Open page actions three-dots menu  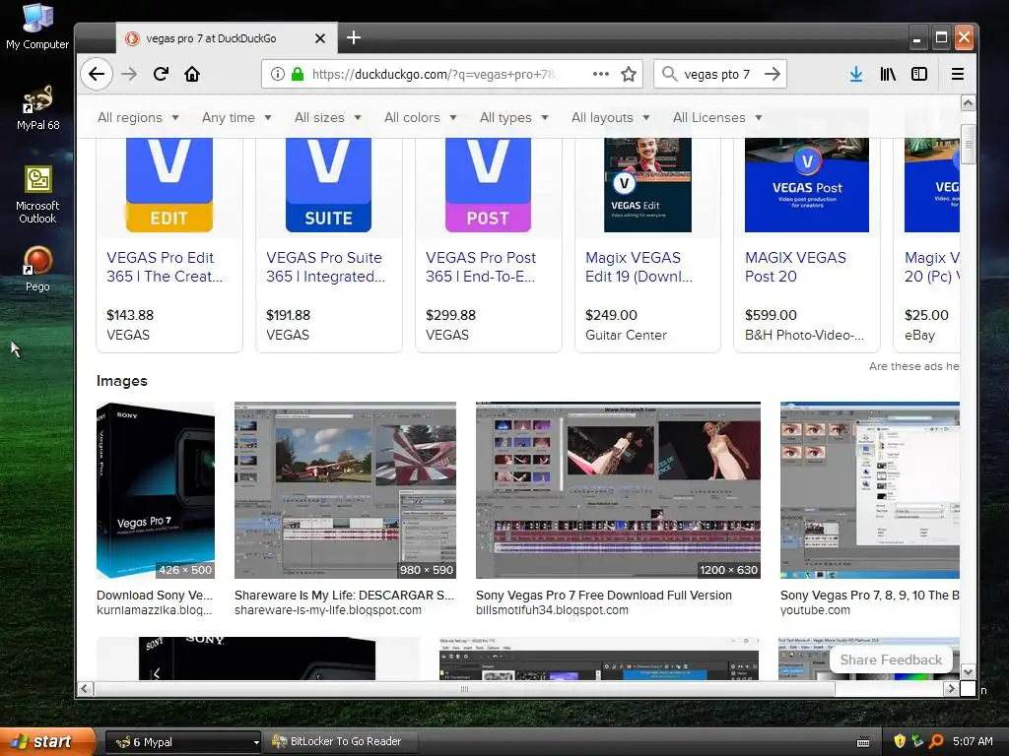[x=601, y=74]
